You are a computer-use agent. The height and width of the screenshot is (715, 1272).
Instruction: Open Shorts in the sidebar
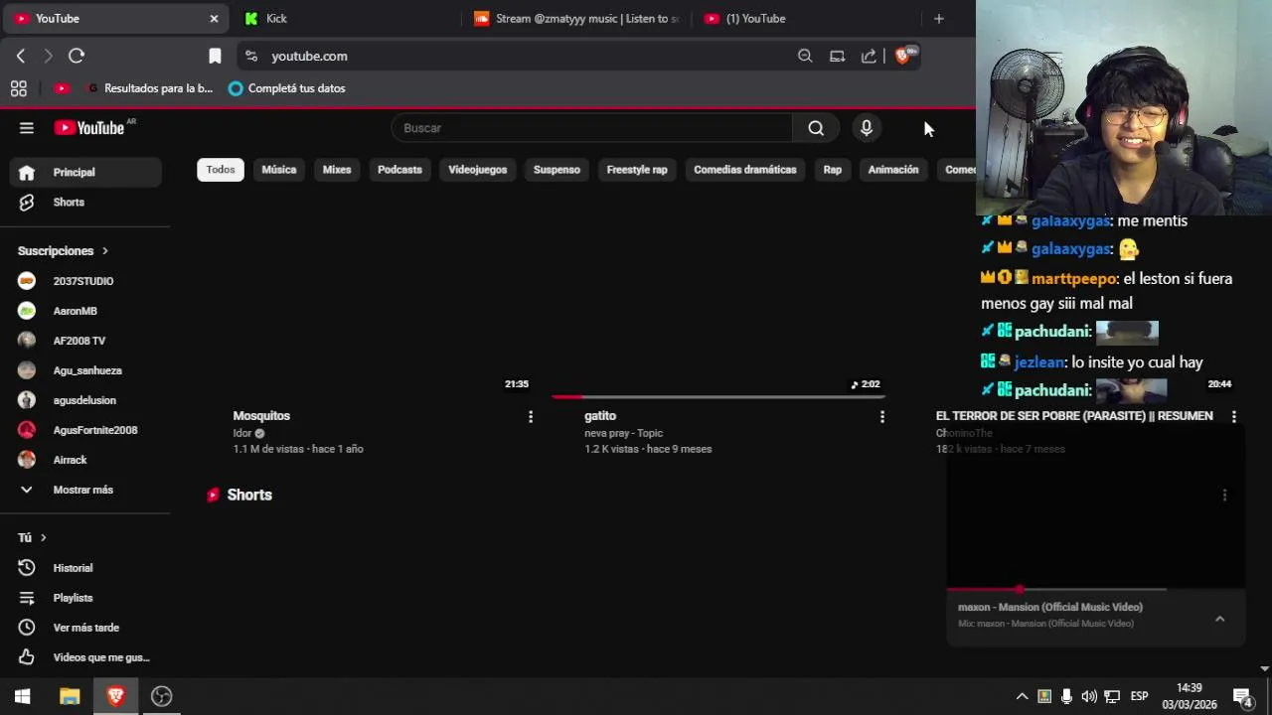pyautogui.click(x=85, y=203)
